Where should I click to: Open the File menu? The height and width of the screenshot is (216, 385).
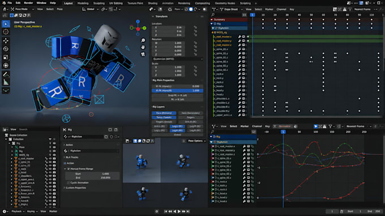coord(10,3)
